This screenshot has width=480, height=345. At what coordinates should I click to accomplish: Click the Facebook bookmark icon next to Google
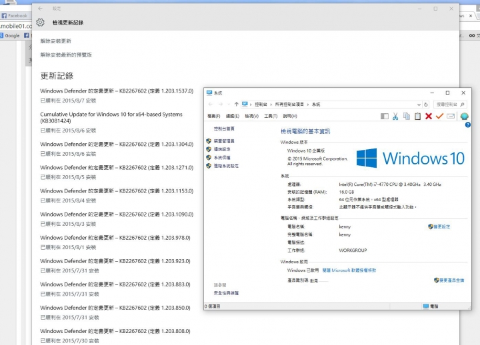coord(27,35)
